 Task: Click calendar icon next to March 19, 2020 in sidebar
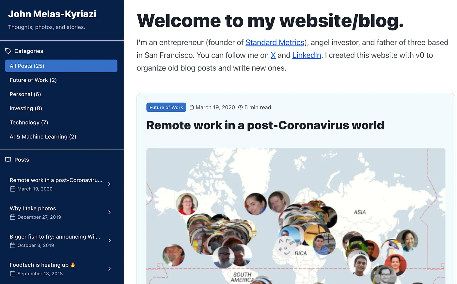click(13, 189)
